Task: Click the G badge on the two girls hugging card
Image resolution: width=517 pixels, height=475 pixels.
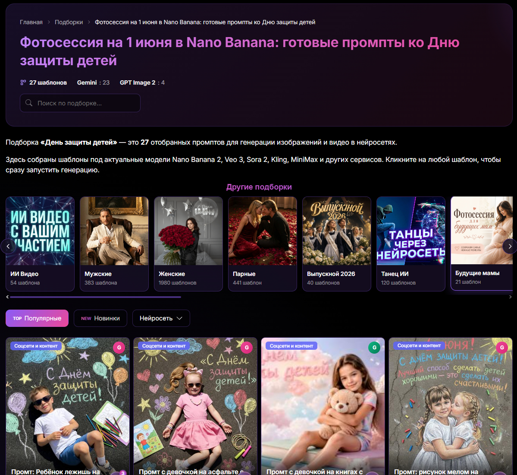Action: tap(502, 347)
